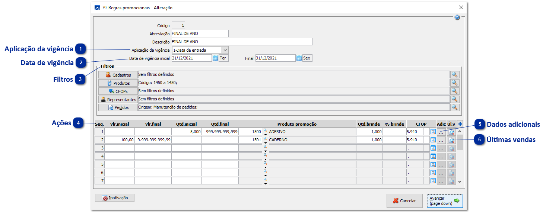Viewport: 546px width, 216px height.
Task: Click Avançar (page down) button
Action: (444, 201)
